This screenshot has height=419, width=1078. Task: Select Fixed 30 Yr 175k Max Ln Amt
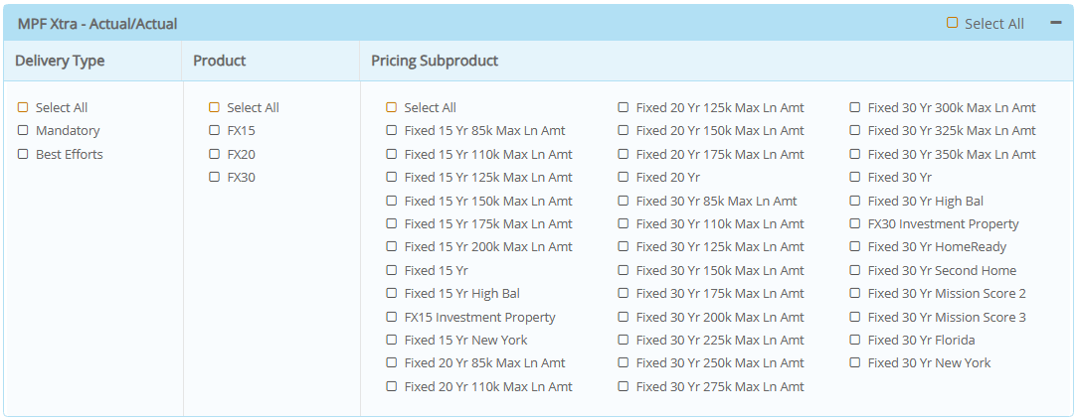click(624, 293)
